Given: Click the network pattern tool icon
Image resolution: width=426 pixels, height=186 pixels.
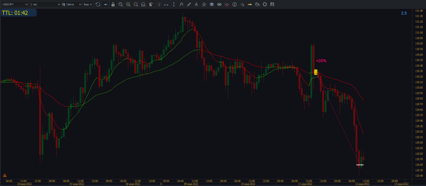Looking at the screenshot, I should 204,4.
